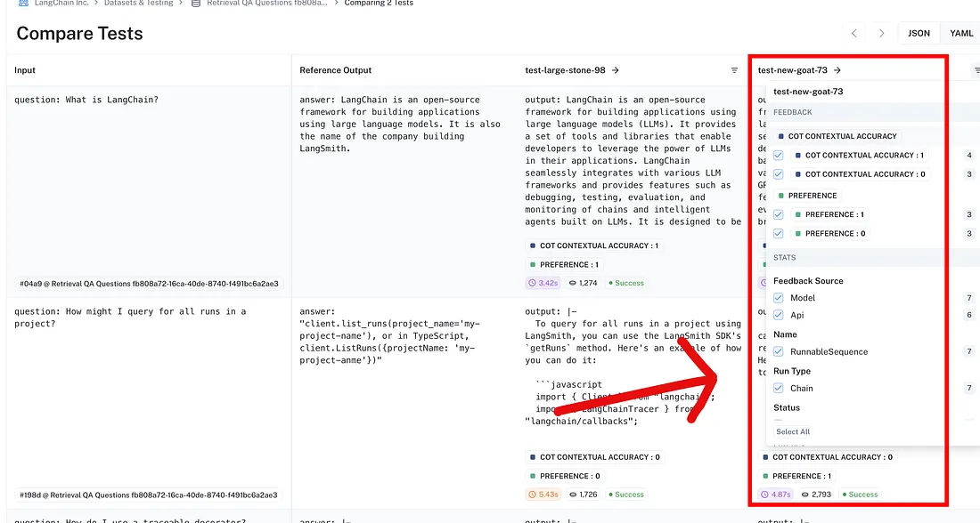The width and height of the screenshot is (980, 523).
Task: Uncheck COT CONTEXTUAL ACCURACY : 0 filter
Action: point(778,174)
